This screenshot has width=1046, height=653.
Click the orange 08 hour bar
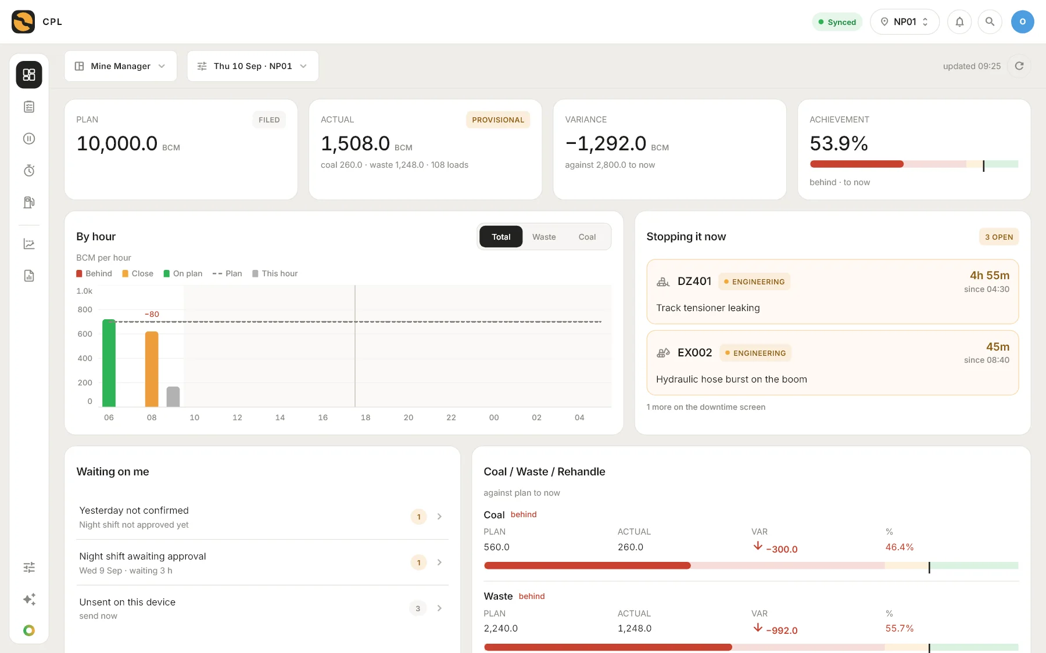pos(152,369)
